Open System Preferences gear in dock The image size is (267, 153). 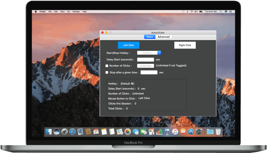pos(199,132)
